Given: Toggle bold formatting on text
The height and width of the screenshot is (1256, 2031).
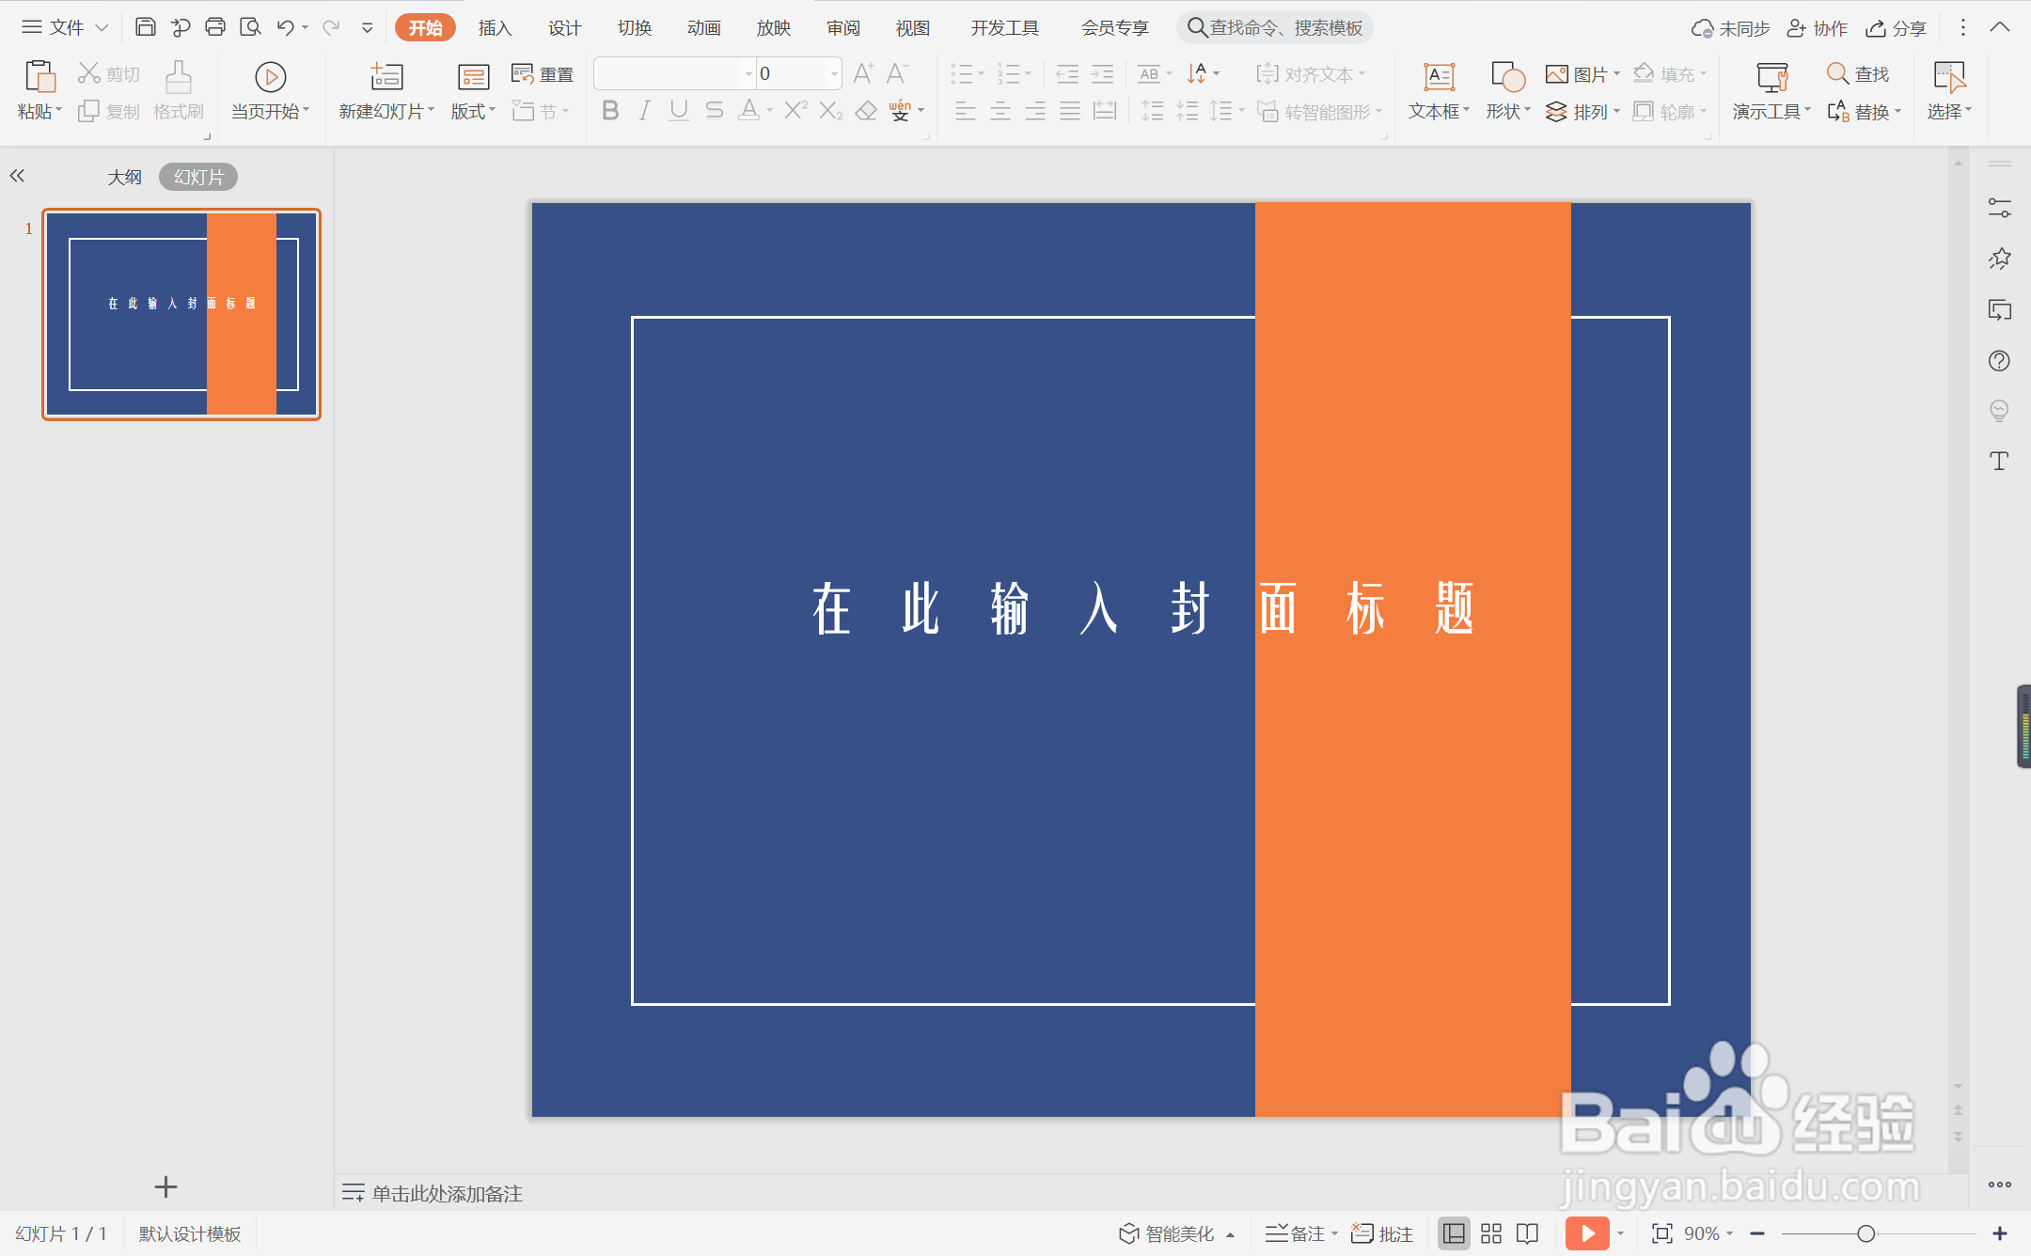Looking at the screenshot, I should click(608, 110).
